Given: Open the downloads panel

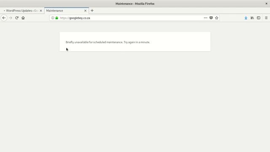Looking at the screenshot, I should (x=246, y=18).
